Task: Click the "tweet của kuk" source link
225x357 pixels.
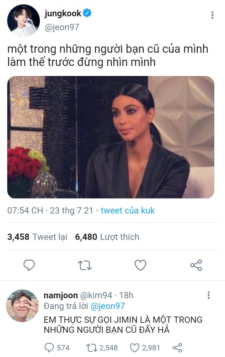Action: point(128,210)
